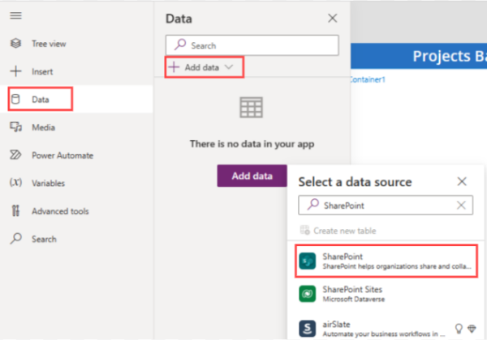Click the Select a data source heading
Screen dimensions: 487x340
(x=355, y=182)
